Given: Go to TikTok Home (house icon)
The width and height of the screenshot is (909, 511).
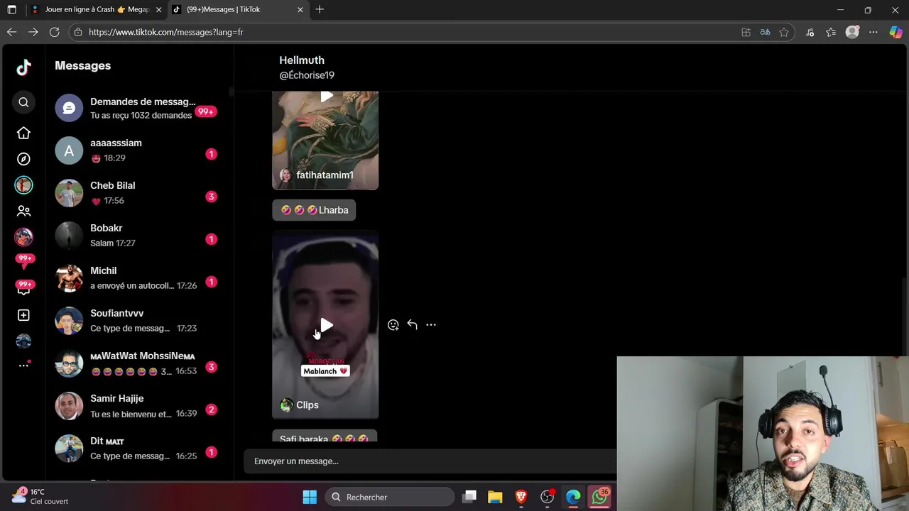Looking at the screenshot, I should (23, 133).
